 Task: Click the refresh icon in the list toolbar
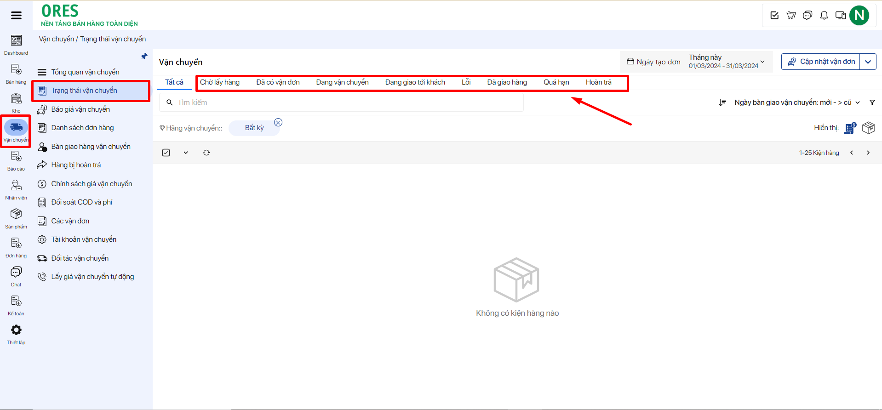point(206,153)
